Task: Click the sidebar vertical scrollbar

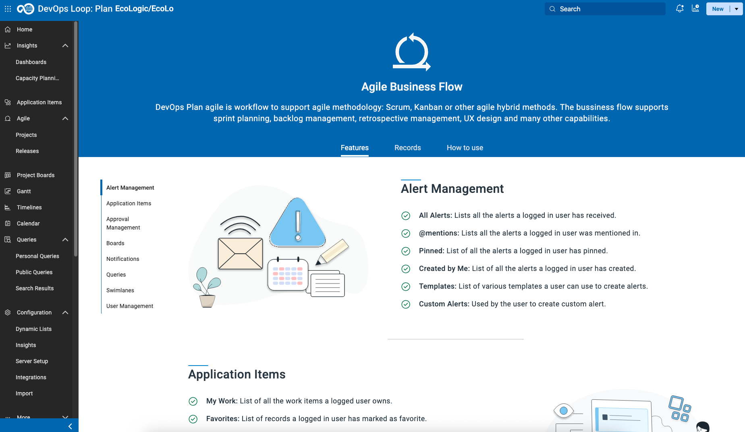Action: click(x=76, y=139)
